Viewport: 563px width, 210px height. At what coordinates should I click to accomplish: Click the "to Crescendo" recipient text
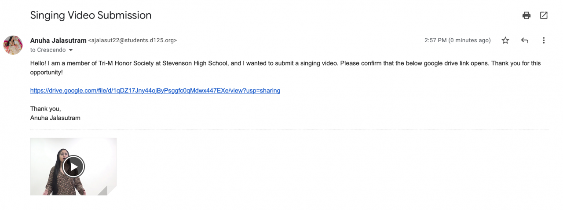(48, 50)
